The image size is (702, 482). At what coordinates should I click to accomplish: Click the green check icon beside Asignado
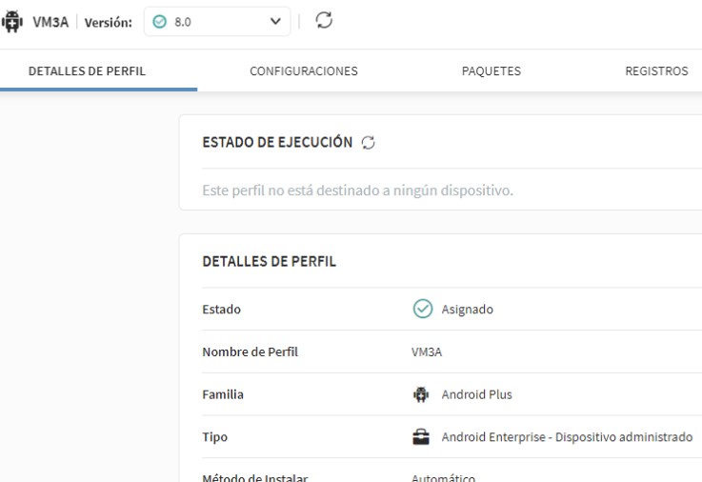[422, 309]
